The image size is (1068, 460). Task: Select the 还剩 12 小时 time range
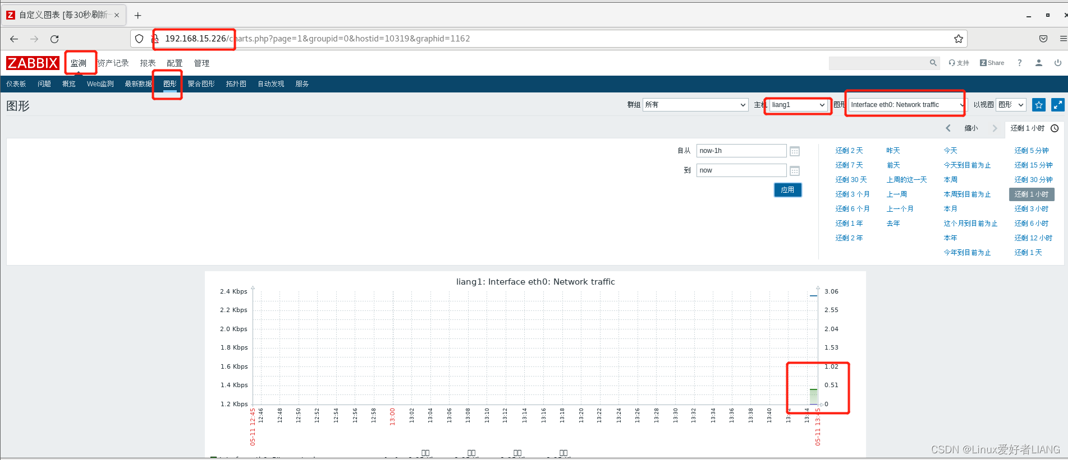[x=1033, y=238]
